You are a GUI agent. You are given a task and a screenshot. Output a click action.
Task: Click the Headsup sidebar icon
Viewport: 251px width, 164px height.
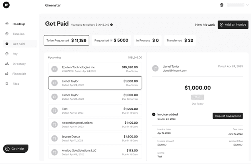pos(7,24)
